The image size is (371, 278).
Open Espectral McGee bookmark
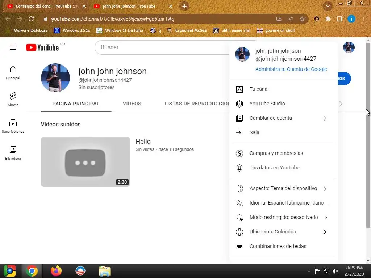tap(187, 30)
